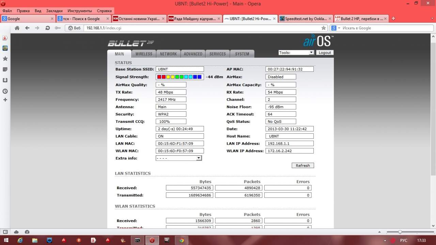Bookmark this page with the star icon

point(324,28)
